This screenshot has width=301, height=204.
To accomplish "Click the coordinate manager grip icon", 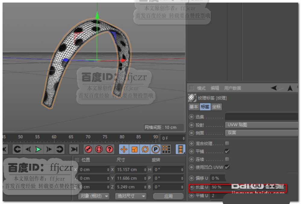I will (77, 160).
